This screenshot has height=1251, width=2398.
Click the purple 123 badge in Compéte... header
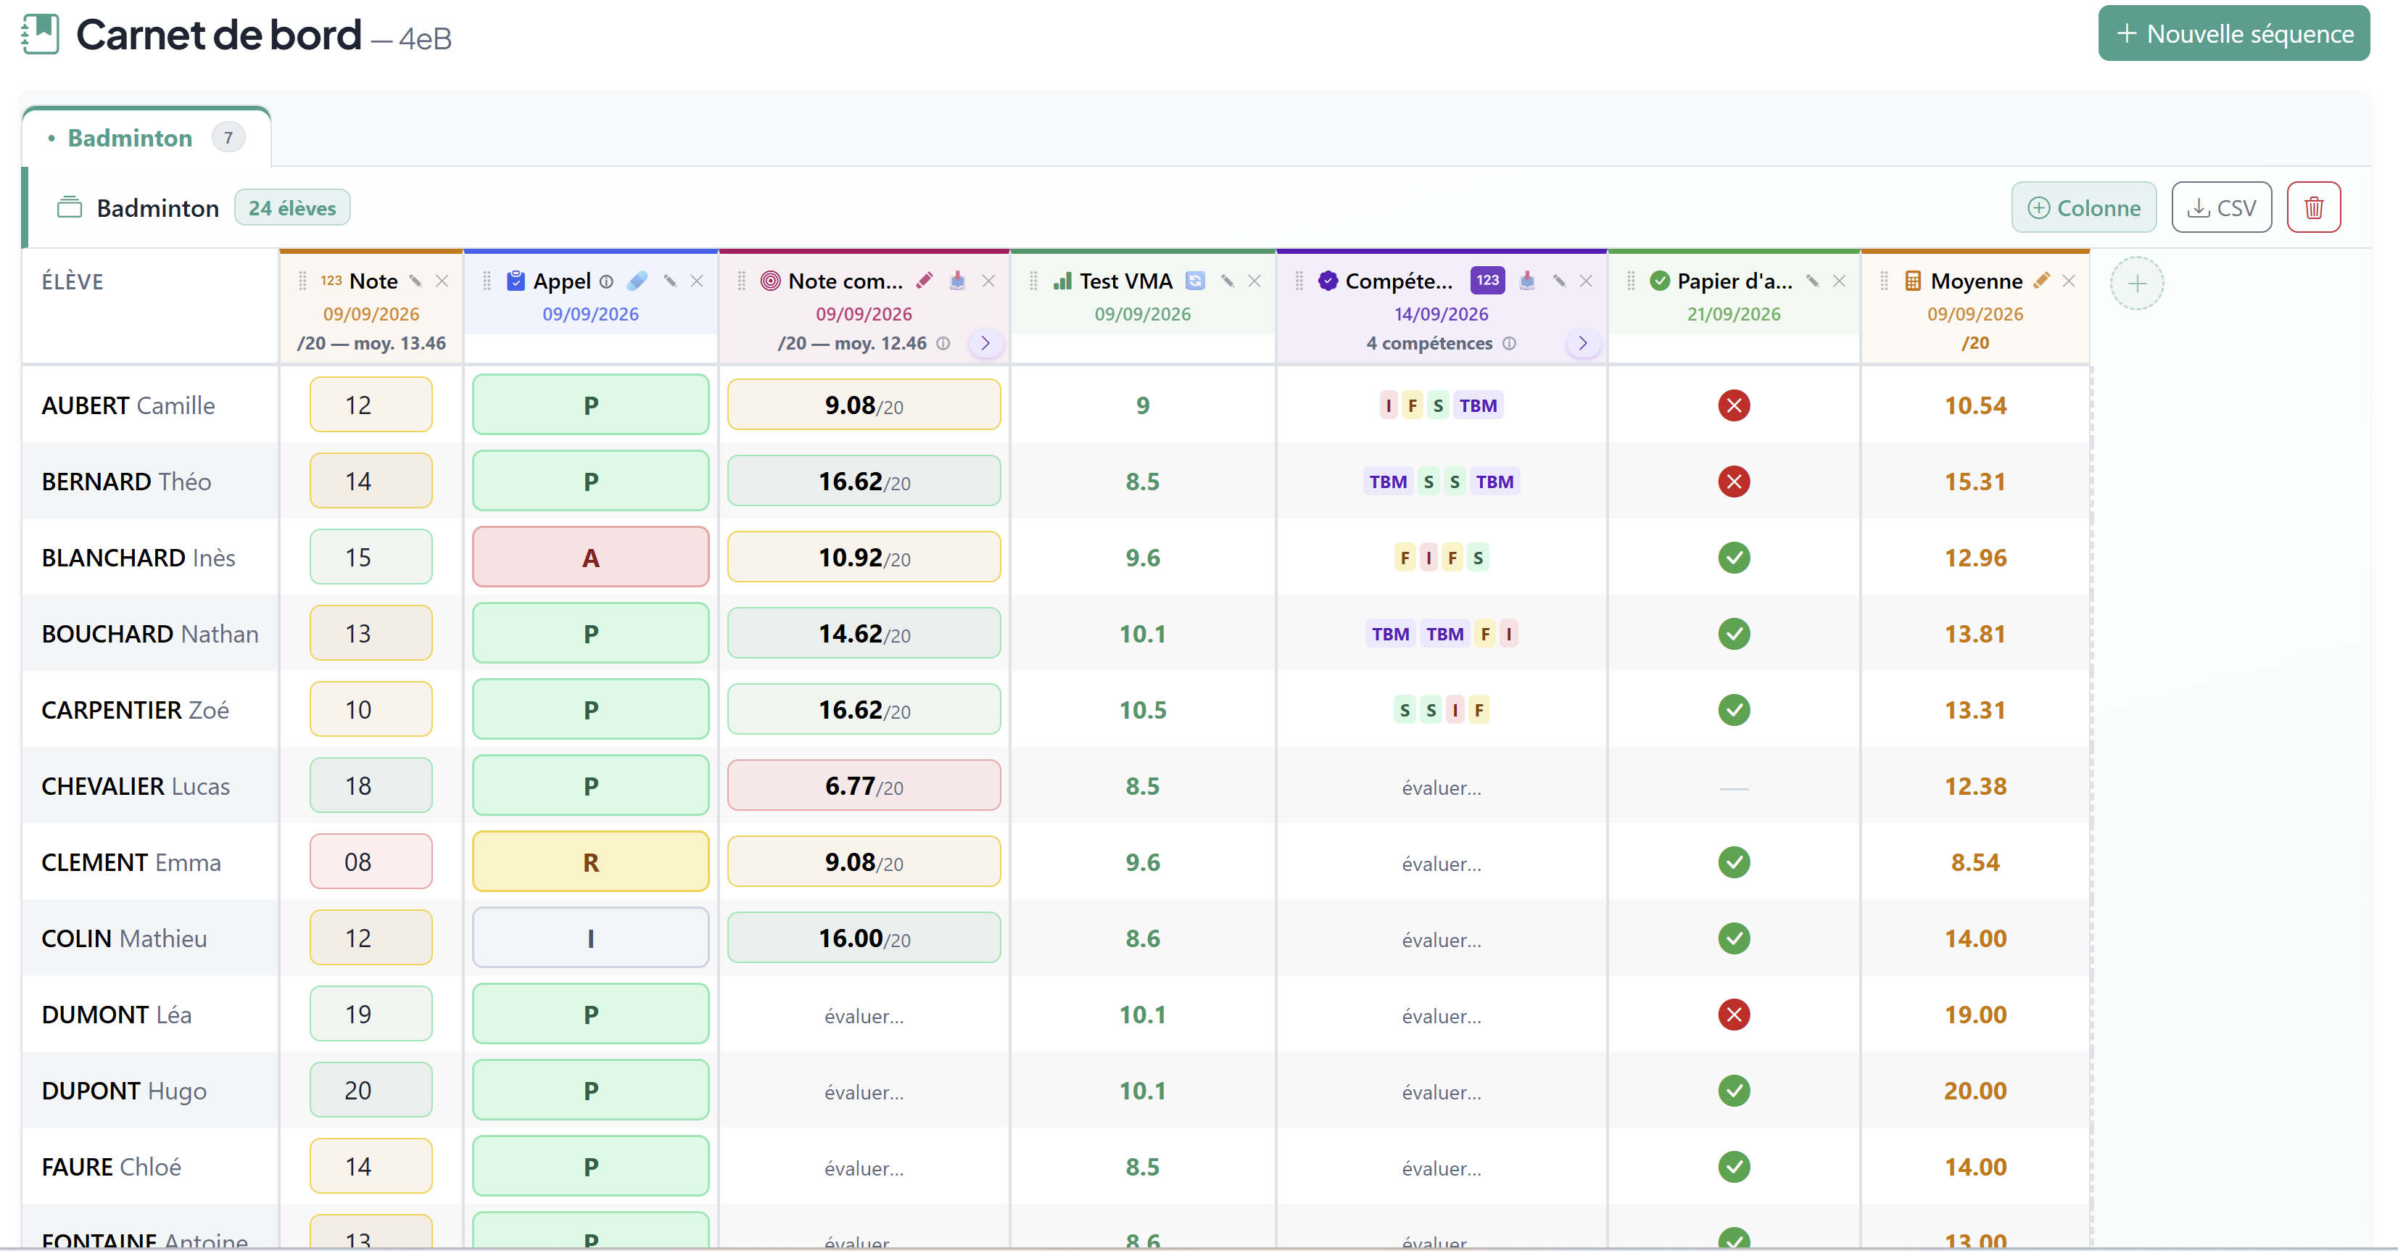tap(1487, 280)
